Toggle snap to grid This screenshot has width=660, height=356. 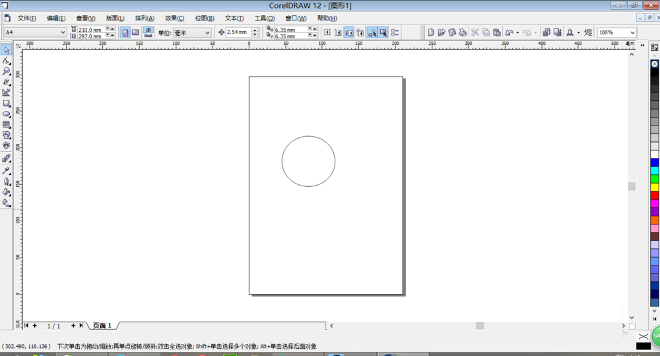327,32
